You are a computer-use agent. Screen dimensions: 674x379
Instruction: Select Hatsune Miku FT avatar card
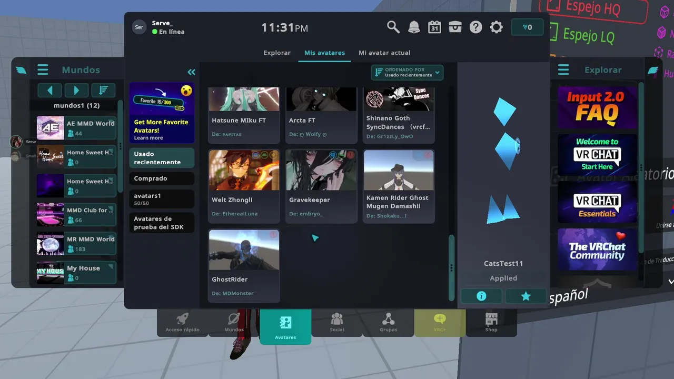pyautogui.click(x=244, y=115)
